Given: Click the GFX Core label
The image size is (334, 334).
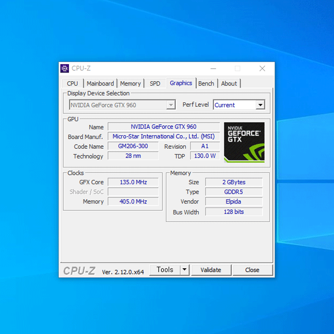Looking at the screenshot, I should pos(91,182).
